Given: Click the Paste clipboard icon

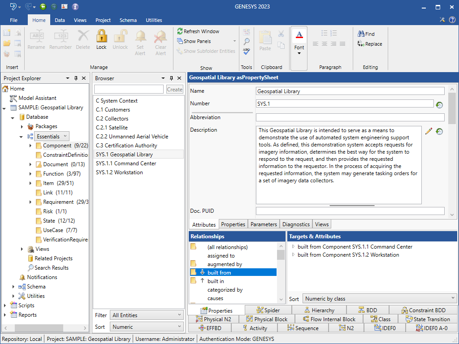Looking at the screenshot, I should (x=265, y=37).
